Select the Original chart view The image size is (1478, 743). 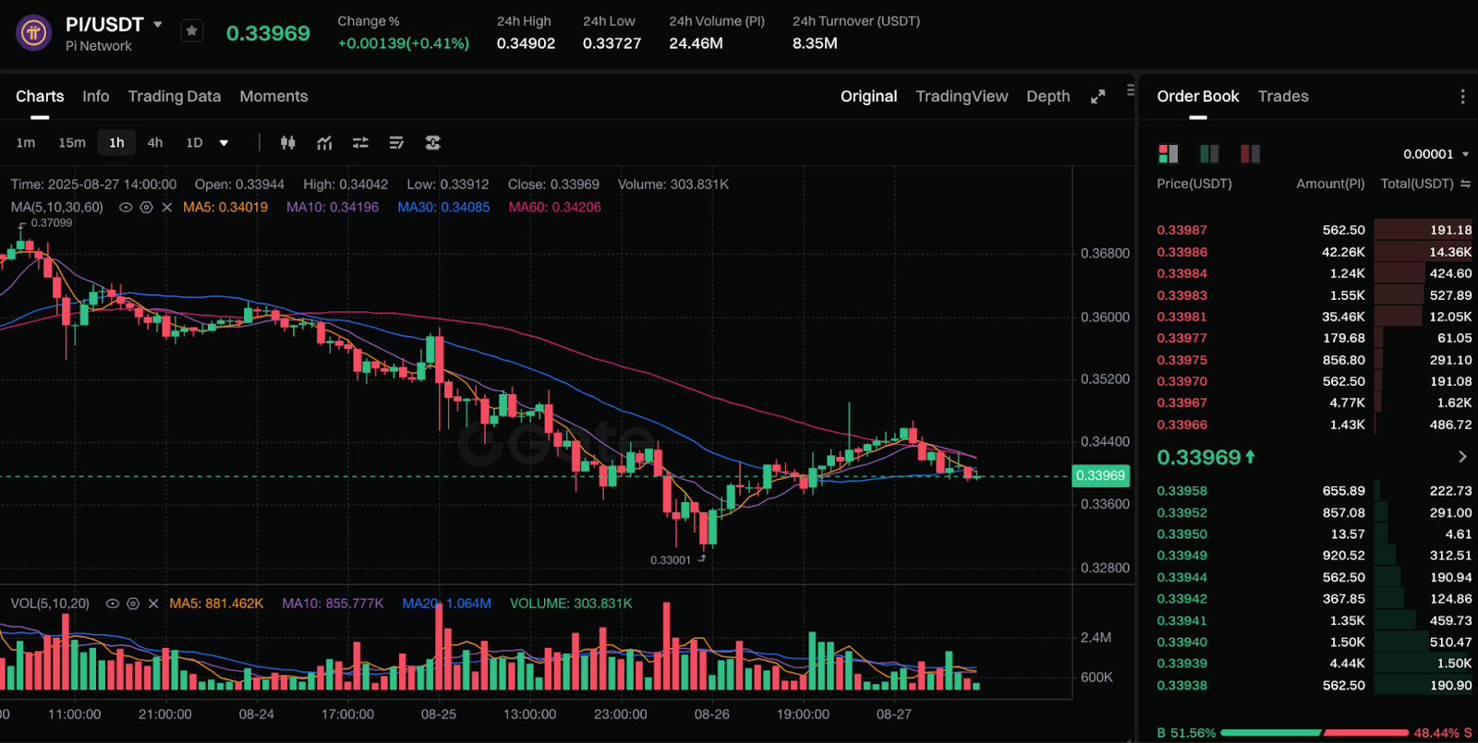click(x=868, y=96)
